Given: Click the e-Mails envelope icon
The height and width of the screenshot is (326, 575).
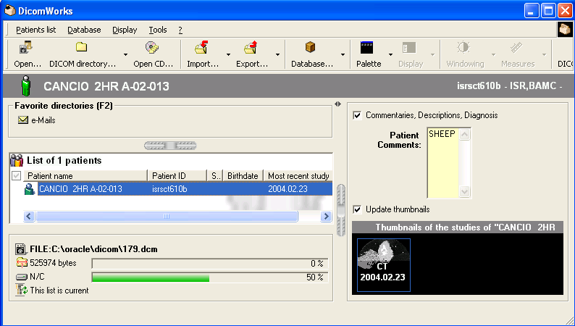Looking at the screenshot, I should pyautogui.click(x=23, y=120).
